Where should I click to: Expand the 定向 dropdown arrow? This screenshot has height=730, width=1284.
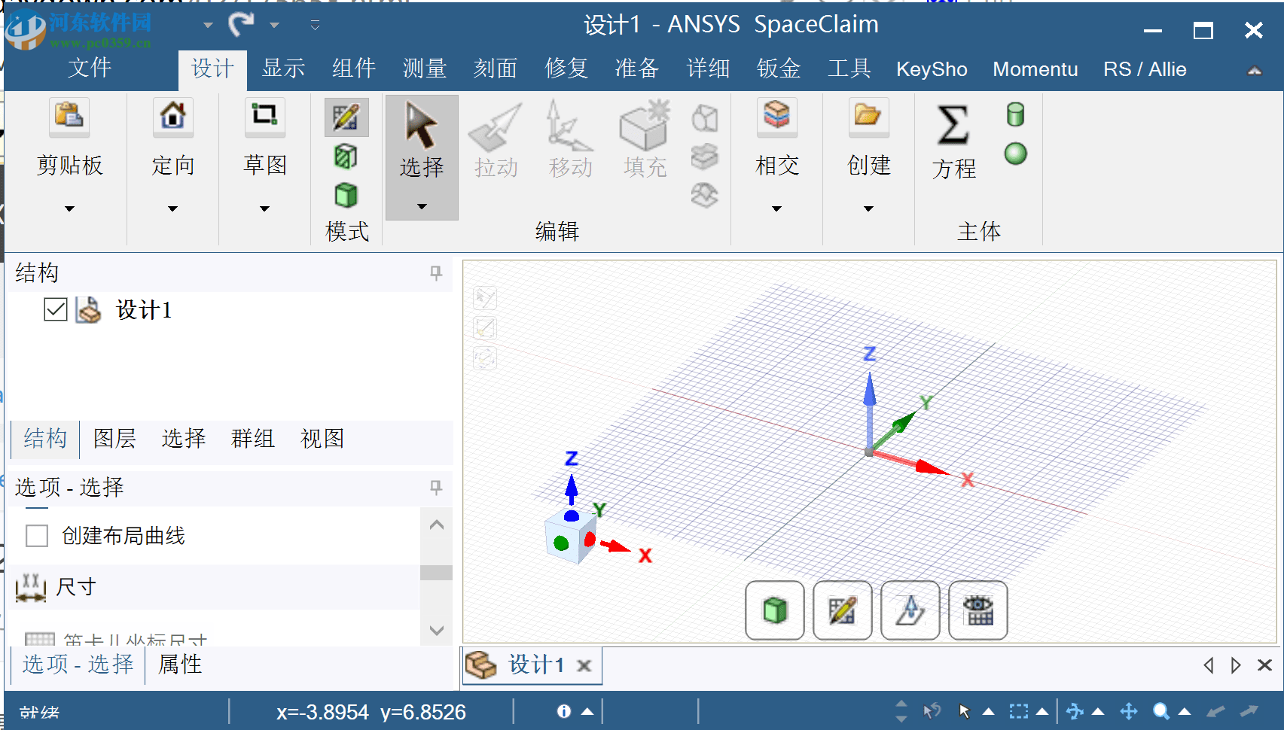pos(173,208)
